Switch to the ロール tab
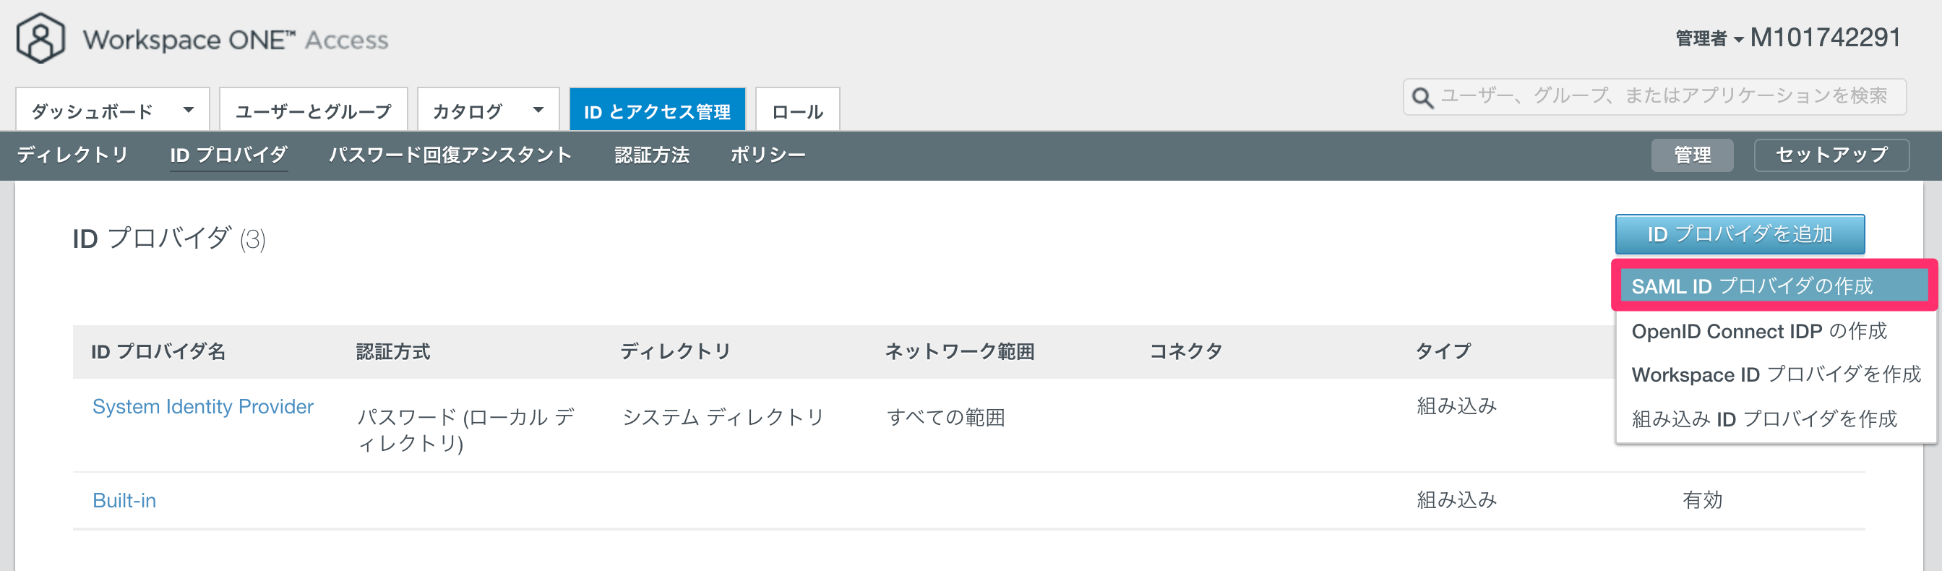Viewport: 1942px width, 571px height. (x=797, y=110)
